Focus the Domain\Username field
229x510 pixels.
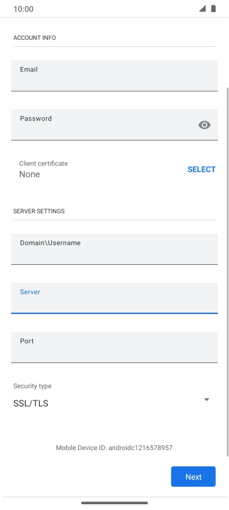point(114,249)
